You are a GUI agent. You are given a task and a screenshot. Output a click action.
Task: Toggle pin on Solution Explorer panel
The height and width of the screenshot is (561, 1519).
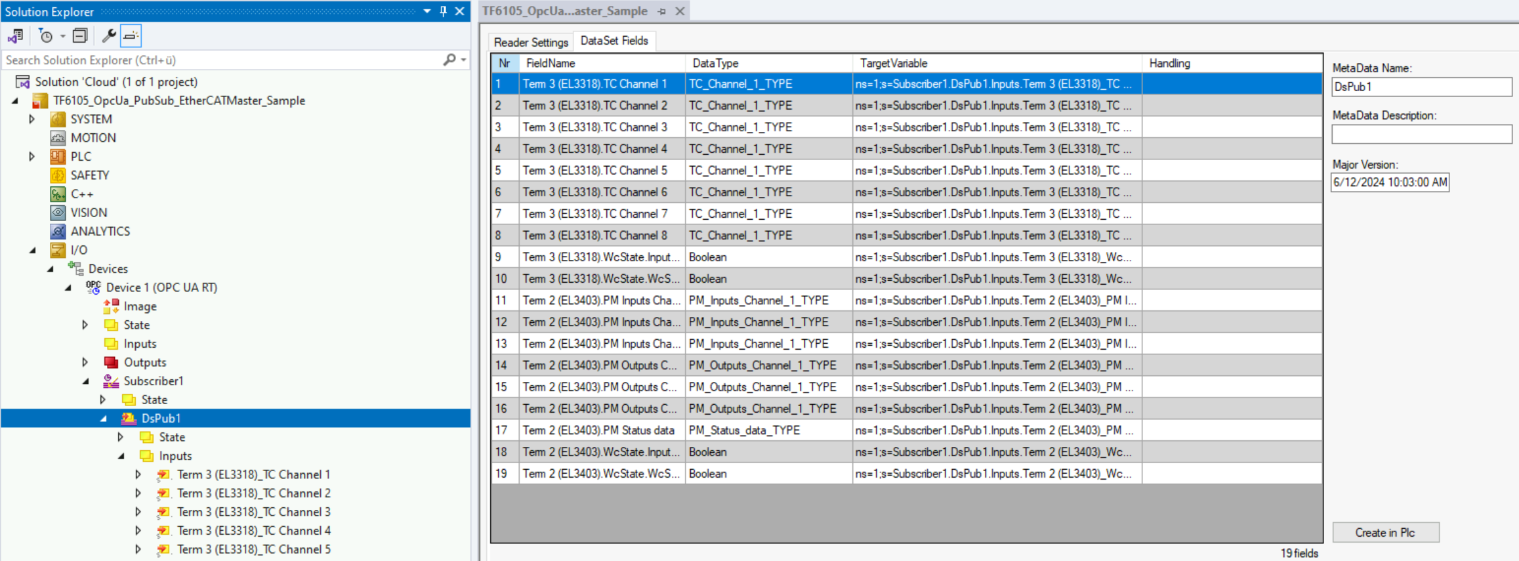(444, 11)
